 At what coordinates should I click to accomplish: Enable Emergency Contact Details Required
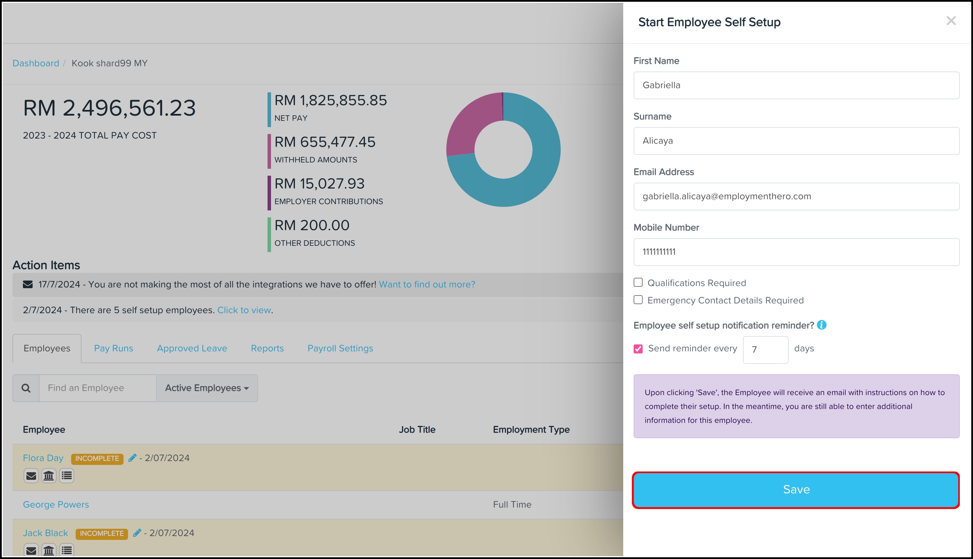pos(638,300)
